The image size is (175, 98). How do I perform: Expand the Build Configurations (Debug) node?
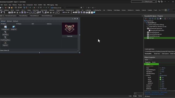point(146,25)
